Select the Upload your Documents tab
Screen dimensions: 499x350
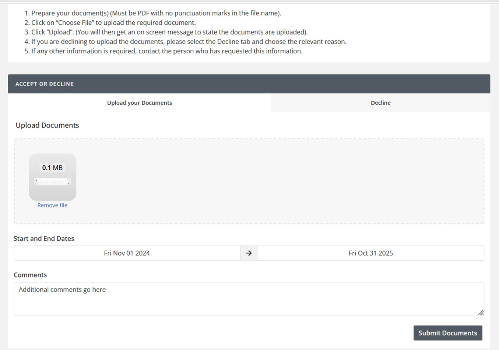click(139, 103)
